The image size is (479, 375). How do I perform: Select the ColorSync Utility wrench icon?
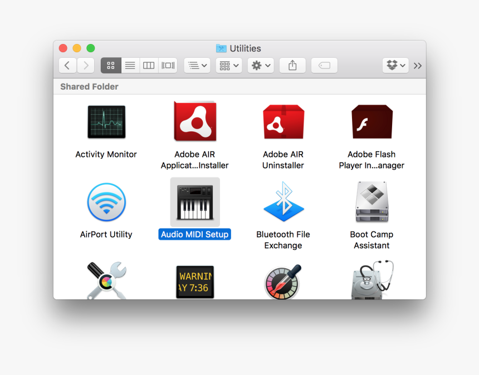click(x=106, y=280)
